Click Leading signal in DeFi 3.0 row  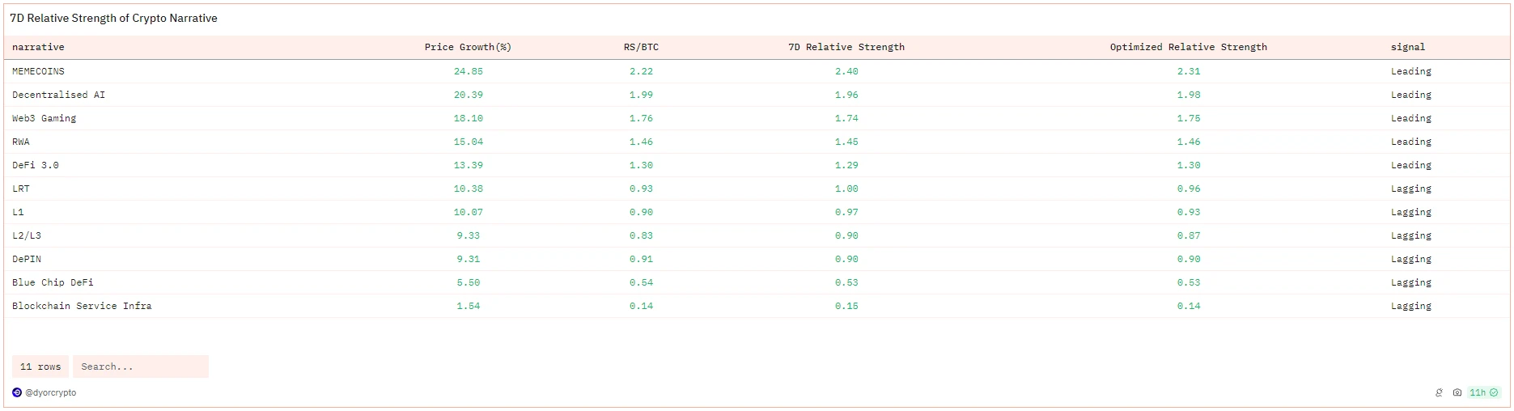click(x=1411, y=165)
